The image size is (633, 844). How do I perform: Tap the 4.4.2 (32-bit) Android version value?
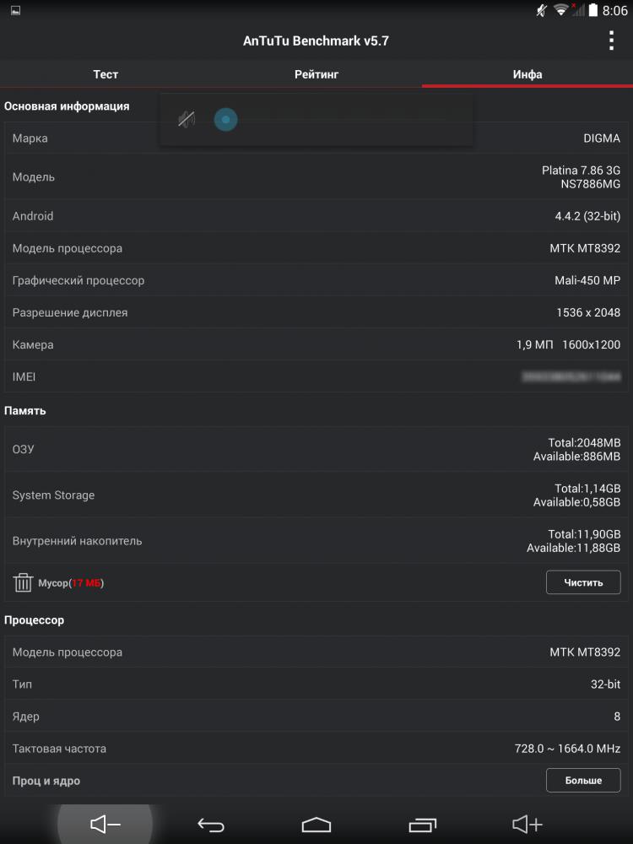[587, 216]
